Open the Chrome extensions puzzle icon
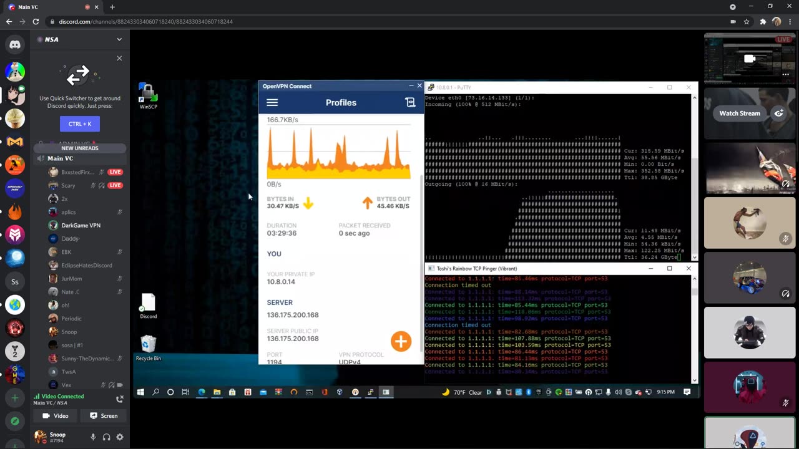The height and width of the screenshot is (449, 799). point(763,22)
